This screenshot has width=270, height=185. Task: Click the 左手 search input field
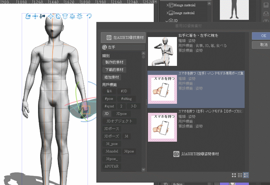pyautogui.click(x=123, y=47)
